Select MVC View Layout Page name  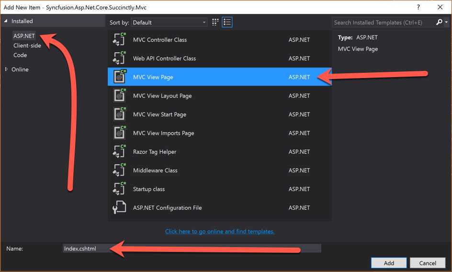162,96
